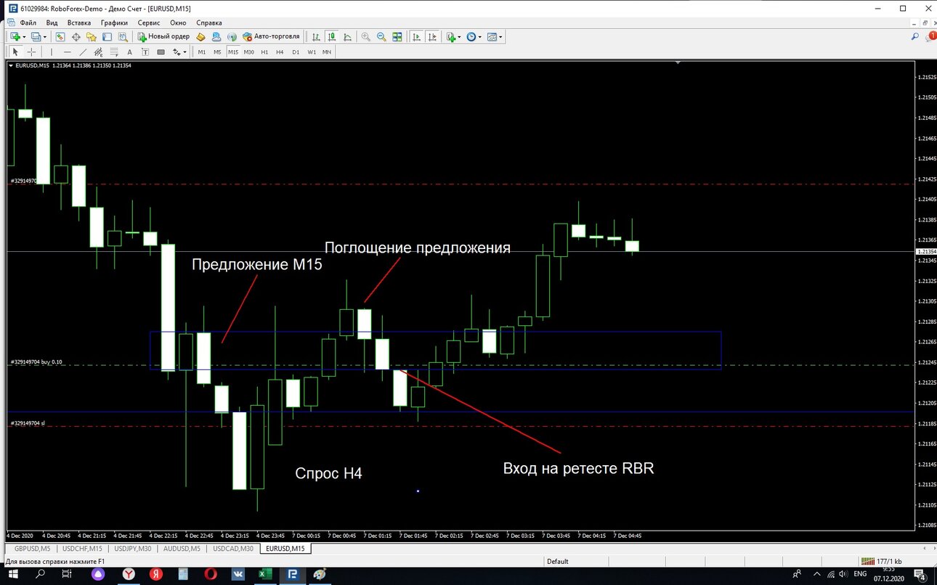Open the Navigator star-folder icon
Image resolution: width=937 pixels, height=585 pixels.
point(92,36)
